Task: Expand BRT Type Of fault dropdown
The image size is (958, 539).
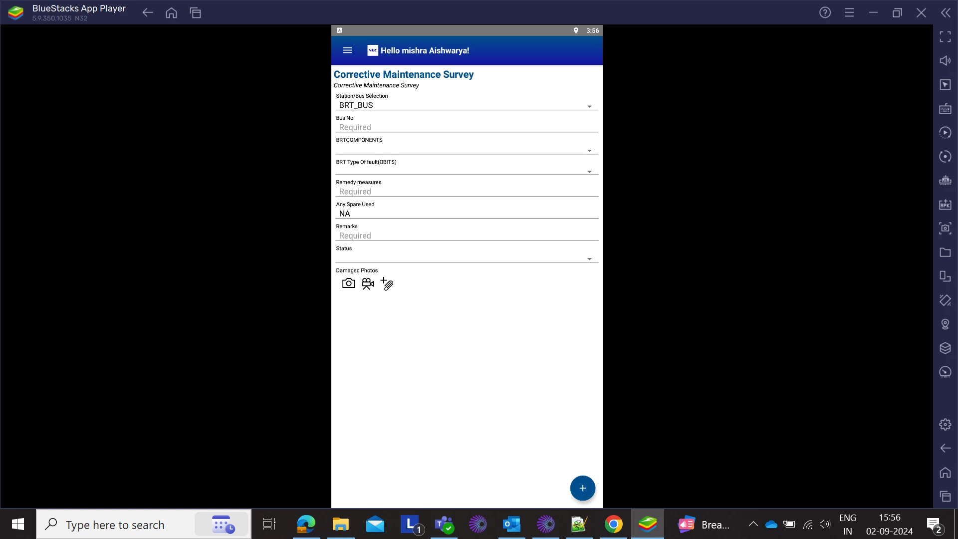Action: click(x=466, y=171)
